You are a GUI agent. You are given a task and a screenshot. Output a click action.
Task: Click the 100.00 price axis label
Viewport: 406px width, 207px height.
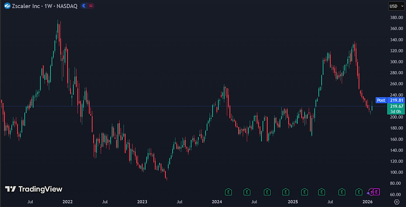click(396, 172)
